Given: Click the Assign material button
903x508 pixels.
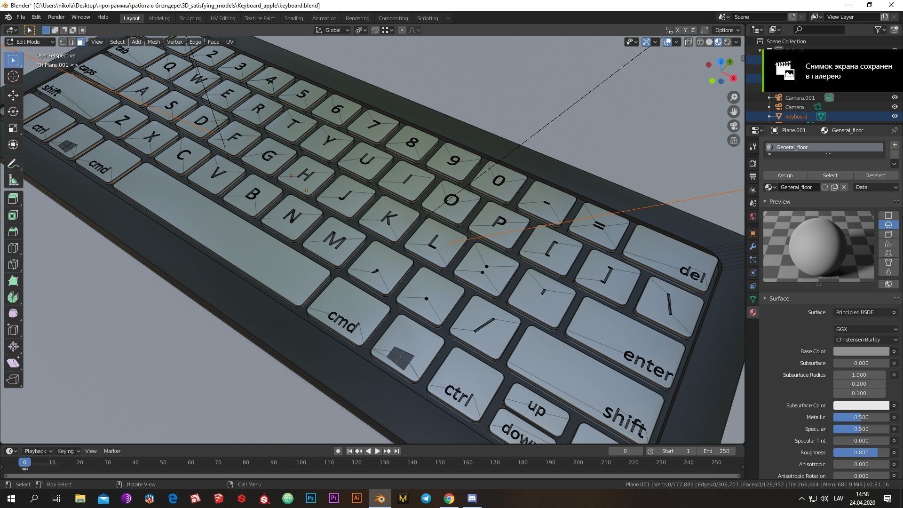Looking at the screenshot, I should pos(785,175).
